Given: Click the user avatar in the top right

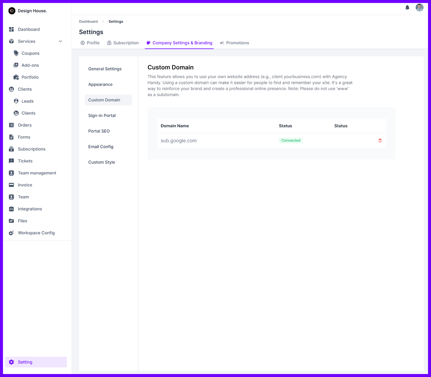Looking at the screenshot, I should coord(419,8).
